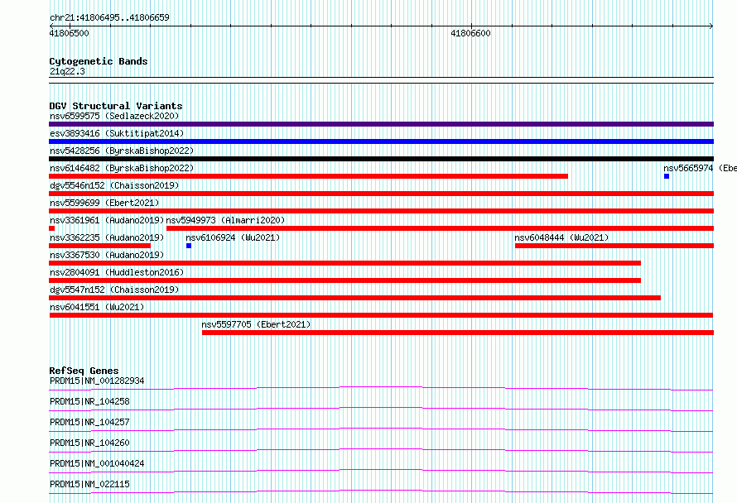
Task: Click the PRDM15|NM_001040424 transcript label
Action: click(97, 463)
